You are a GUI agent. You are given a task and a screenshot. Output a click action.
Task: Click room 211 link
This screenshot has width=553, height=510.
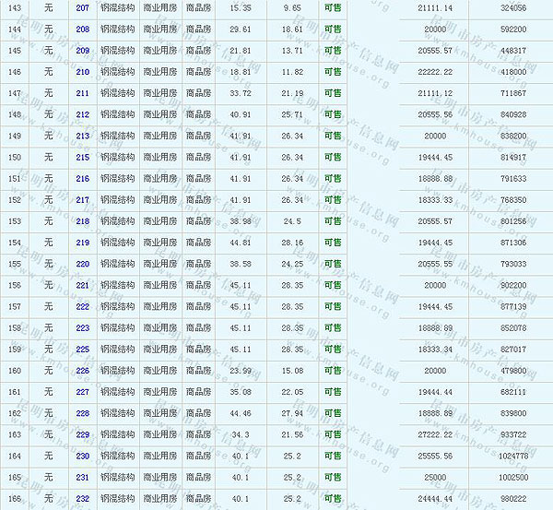tap(83, 93)
